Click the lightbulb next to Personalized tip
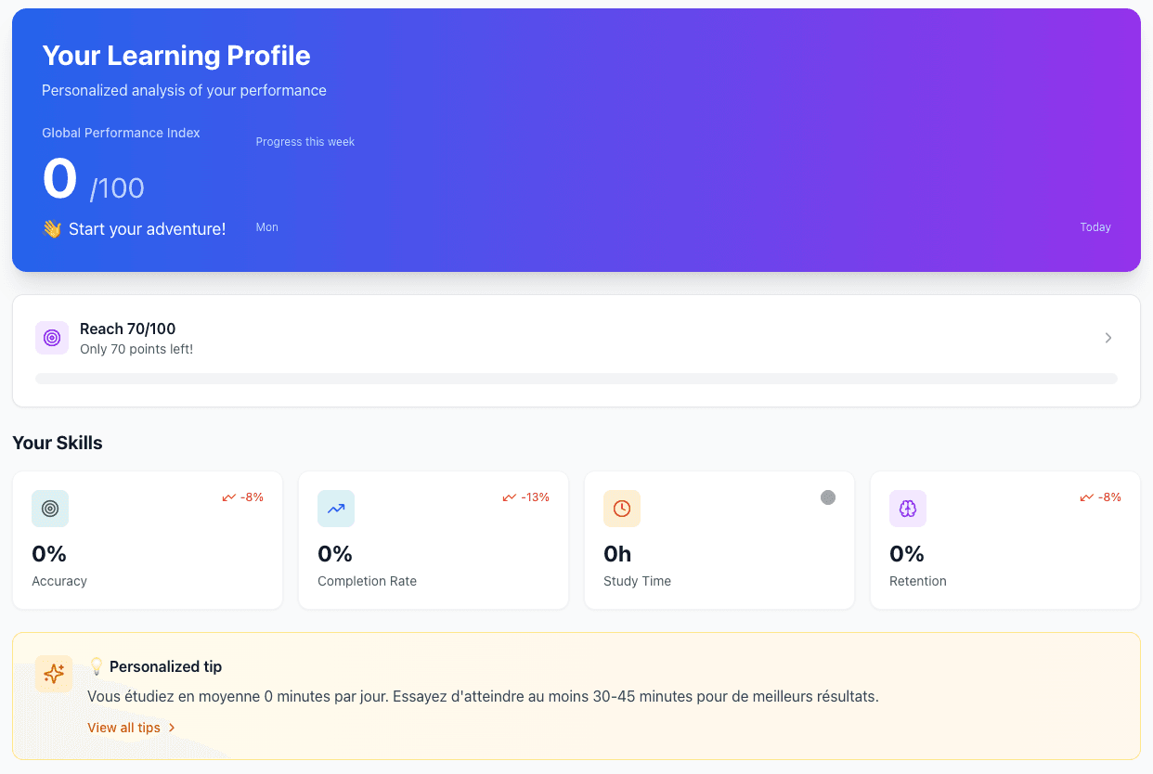The height and width of the screenshot is (774, 1153). point(96,665)
